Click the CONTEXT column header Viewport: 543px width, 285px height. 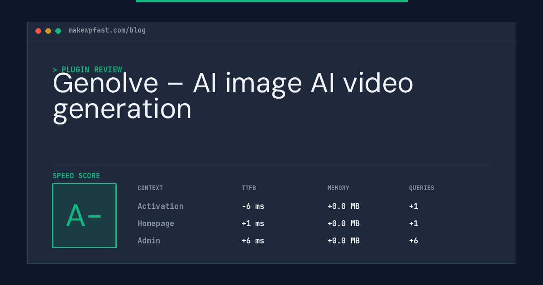click(150, 188)
